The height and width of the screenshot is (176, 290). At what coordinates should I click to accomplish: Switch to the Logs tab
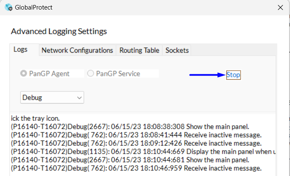tap(20, 50)
